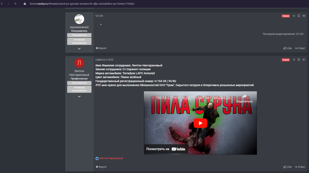Viewport: 309px width, 173px height.
Task: Like post #7
Action: [288, 167]
